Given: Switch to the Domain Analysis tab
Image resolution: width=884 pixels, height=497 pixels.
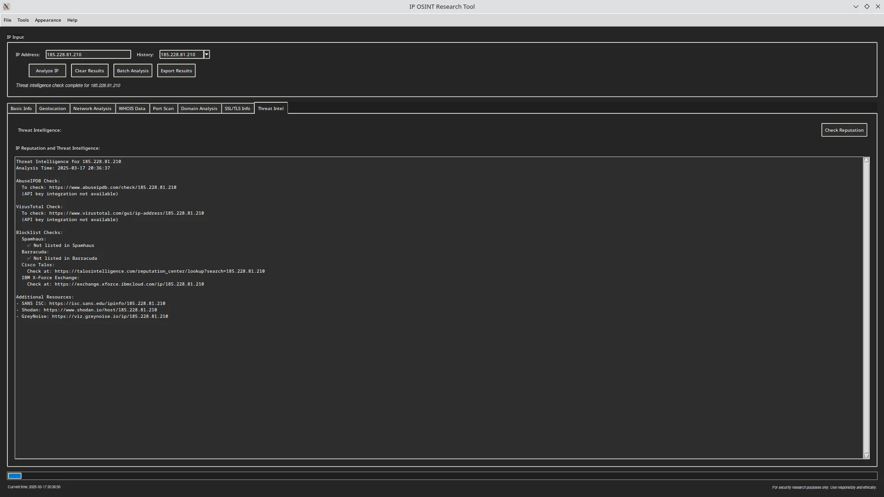Looking at the screenshot, I should pos(199,109).
